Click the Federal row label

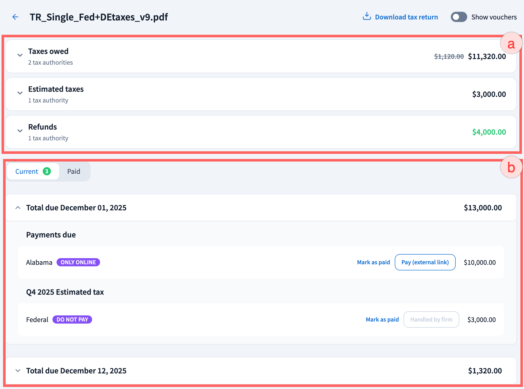coord(37,320)
